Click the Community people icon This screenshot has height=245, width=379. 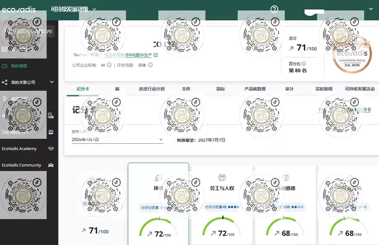click(51, 165)
